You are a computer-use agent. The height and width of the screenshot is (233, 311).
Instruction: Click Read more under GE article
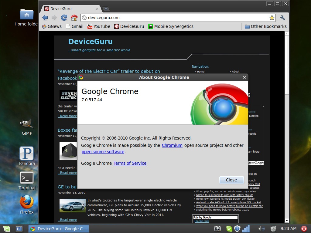click(67, 220)
